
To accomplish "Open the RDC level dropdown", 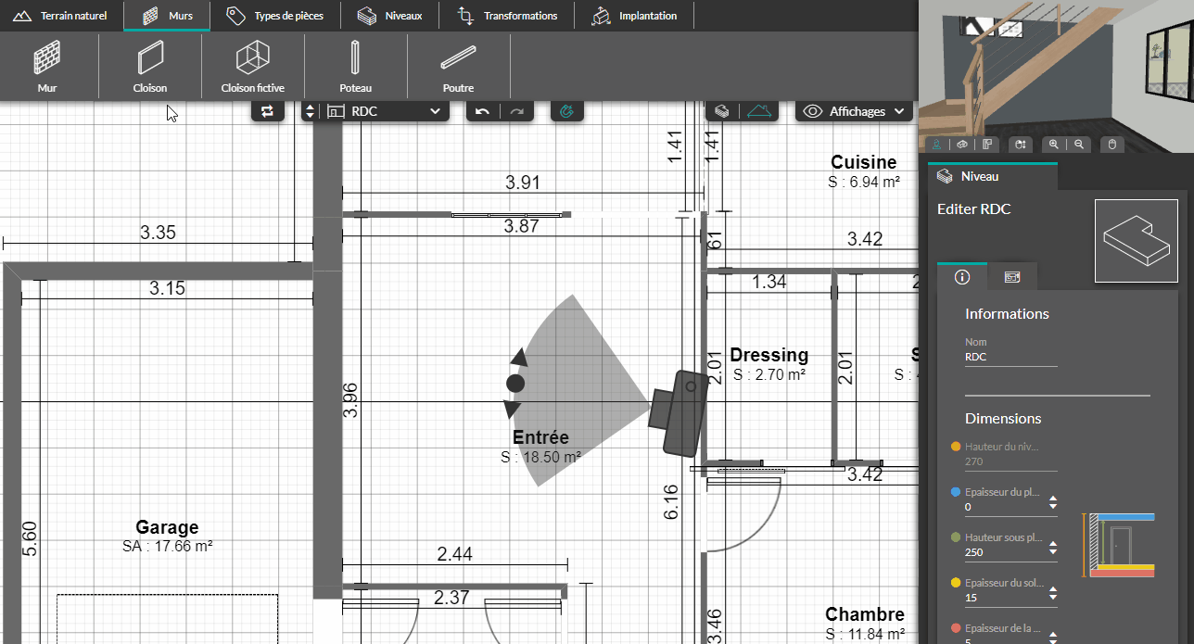I will coord(384,111).
